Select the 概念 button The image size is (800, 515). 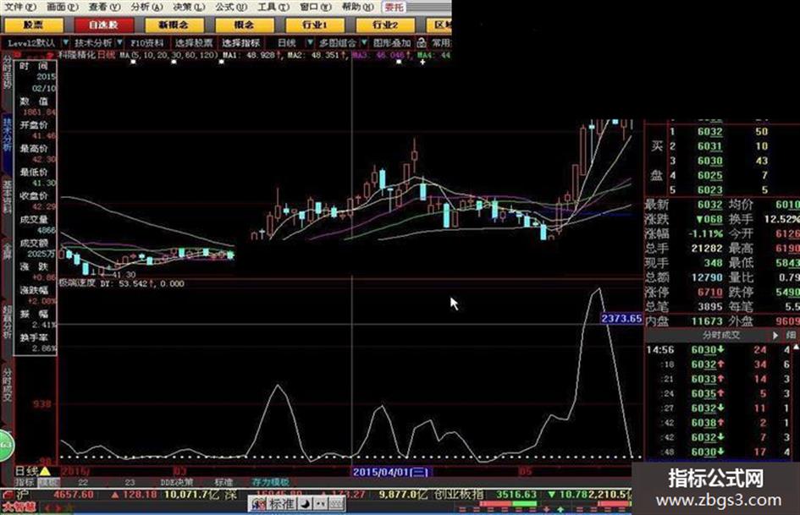tap(245, 25)
